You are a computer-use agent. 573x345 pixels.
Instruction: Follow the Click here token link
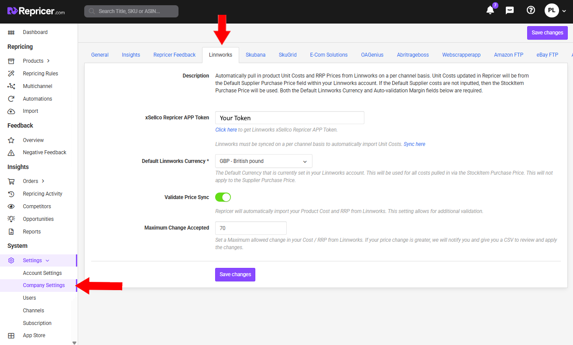click(x=226, y=130)
